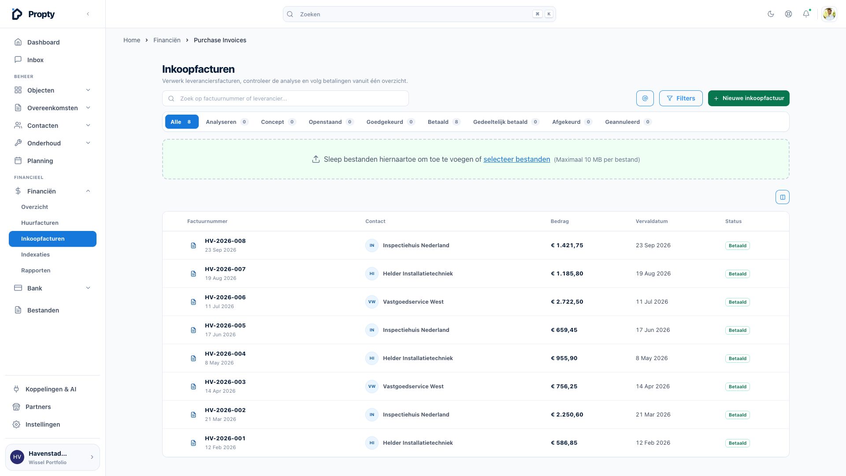The width and height of the screenshot is (846, 476).
Task: Expand the Contacten menu
Action: [x=52, y=126]
